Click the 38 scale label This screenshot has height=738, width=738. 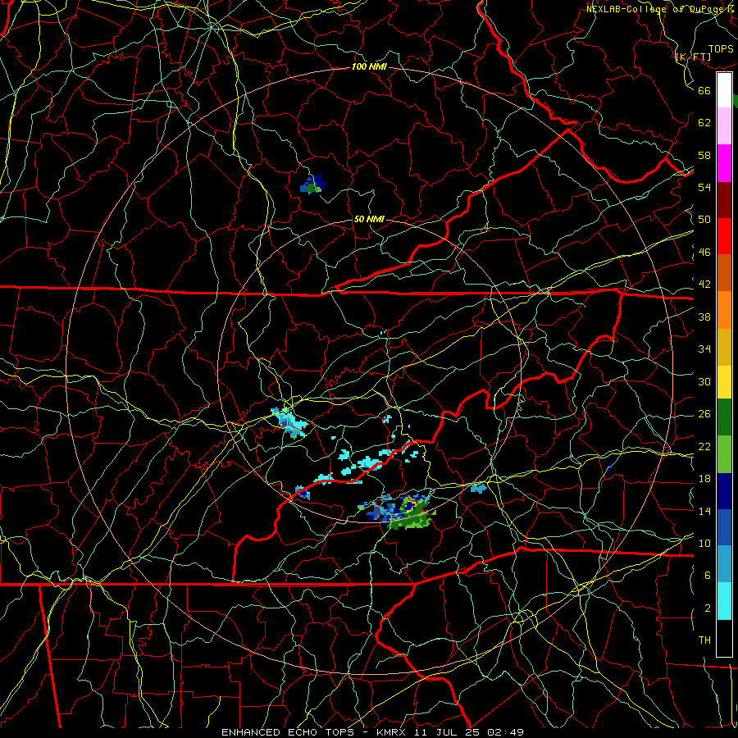tap(704, 317)
